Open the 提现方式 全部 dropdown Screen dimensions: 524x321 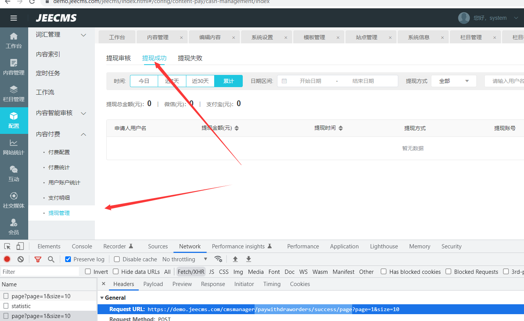tap(453, 81)
